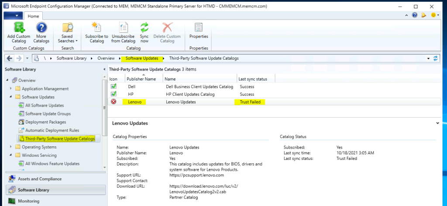Open the Assets and Compliance workspace

[55, 179]
